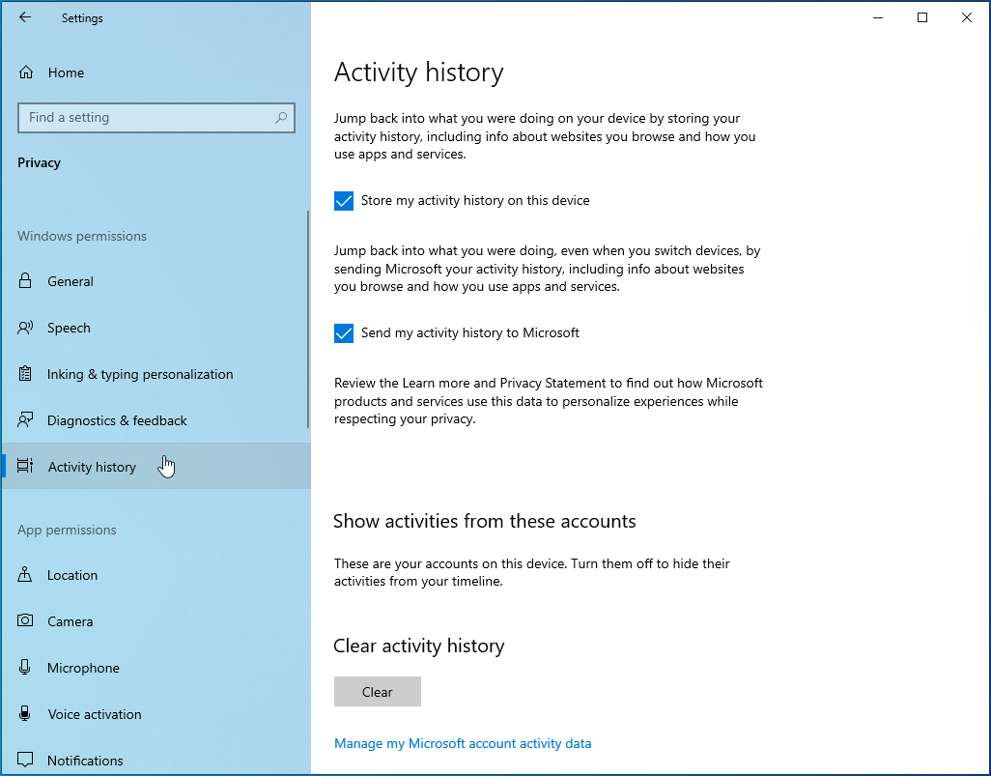Screen dimensions: 991x776
Task: Click the Microphone icon in sidebar
Action: [26, 668]
